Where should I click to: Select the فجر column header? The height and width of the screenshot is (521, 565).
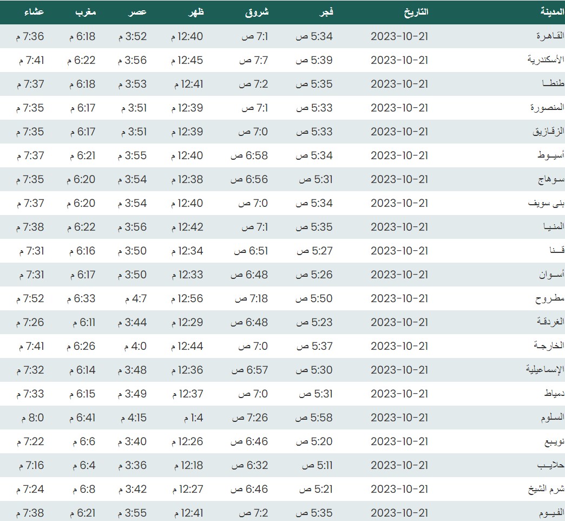coord(326,12)
